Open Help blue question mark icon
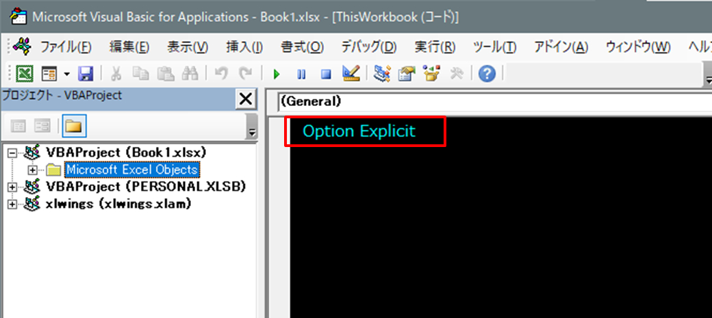712x318 pixels. (487, 73)
